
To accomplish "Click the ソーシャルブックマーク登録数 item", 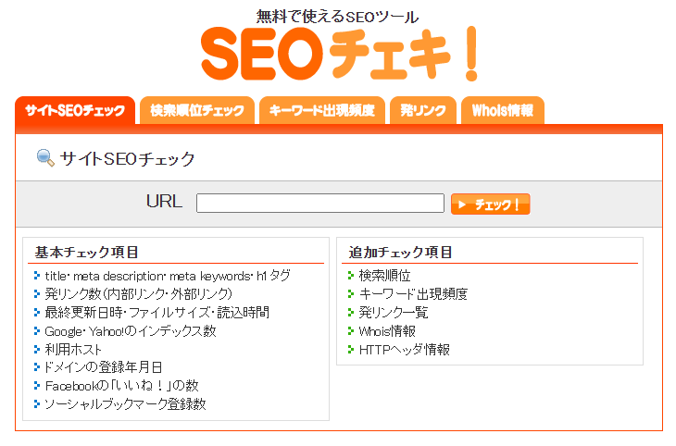I will [x=125, y=403].
